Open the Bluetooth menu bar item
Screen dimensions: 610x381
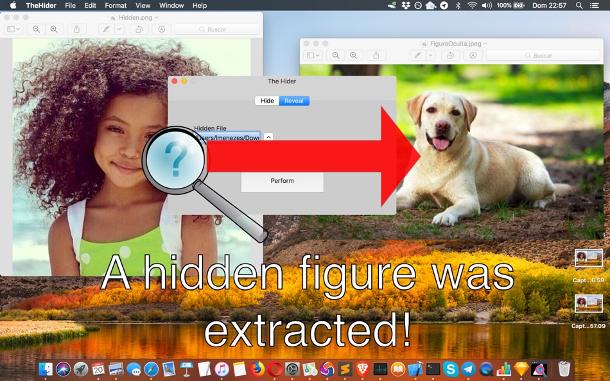point(458,5)
